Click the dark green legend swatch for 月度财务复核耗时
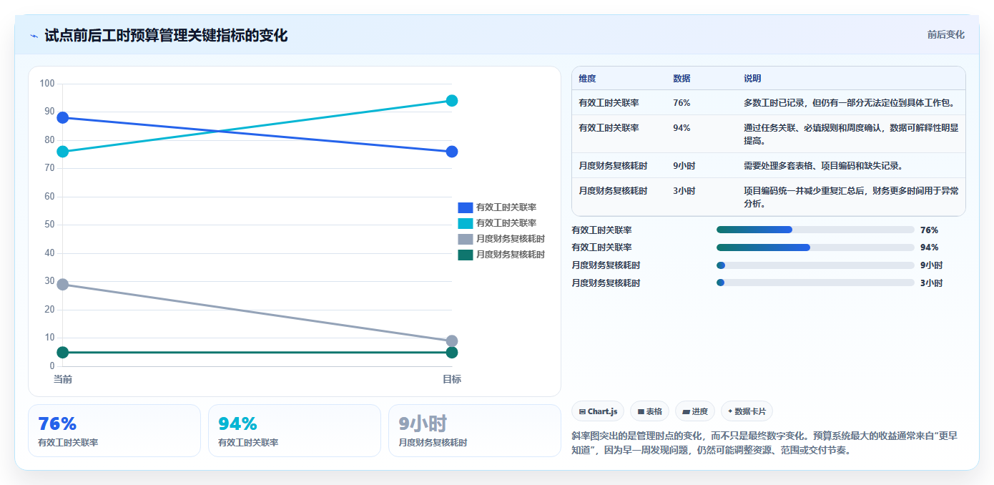Screen dimensions: 994x485 (466, 255)
